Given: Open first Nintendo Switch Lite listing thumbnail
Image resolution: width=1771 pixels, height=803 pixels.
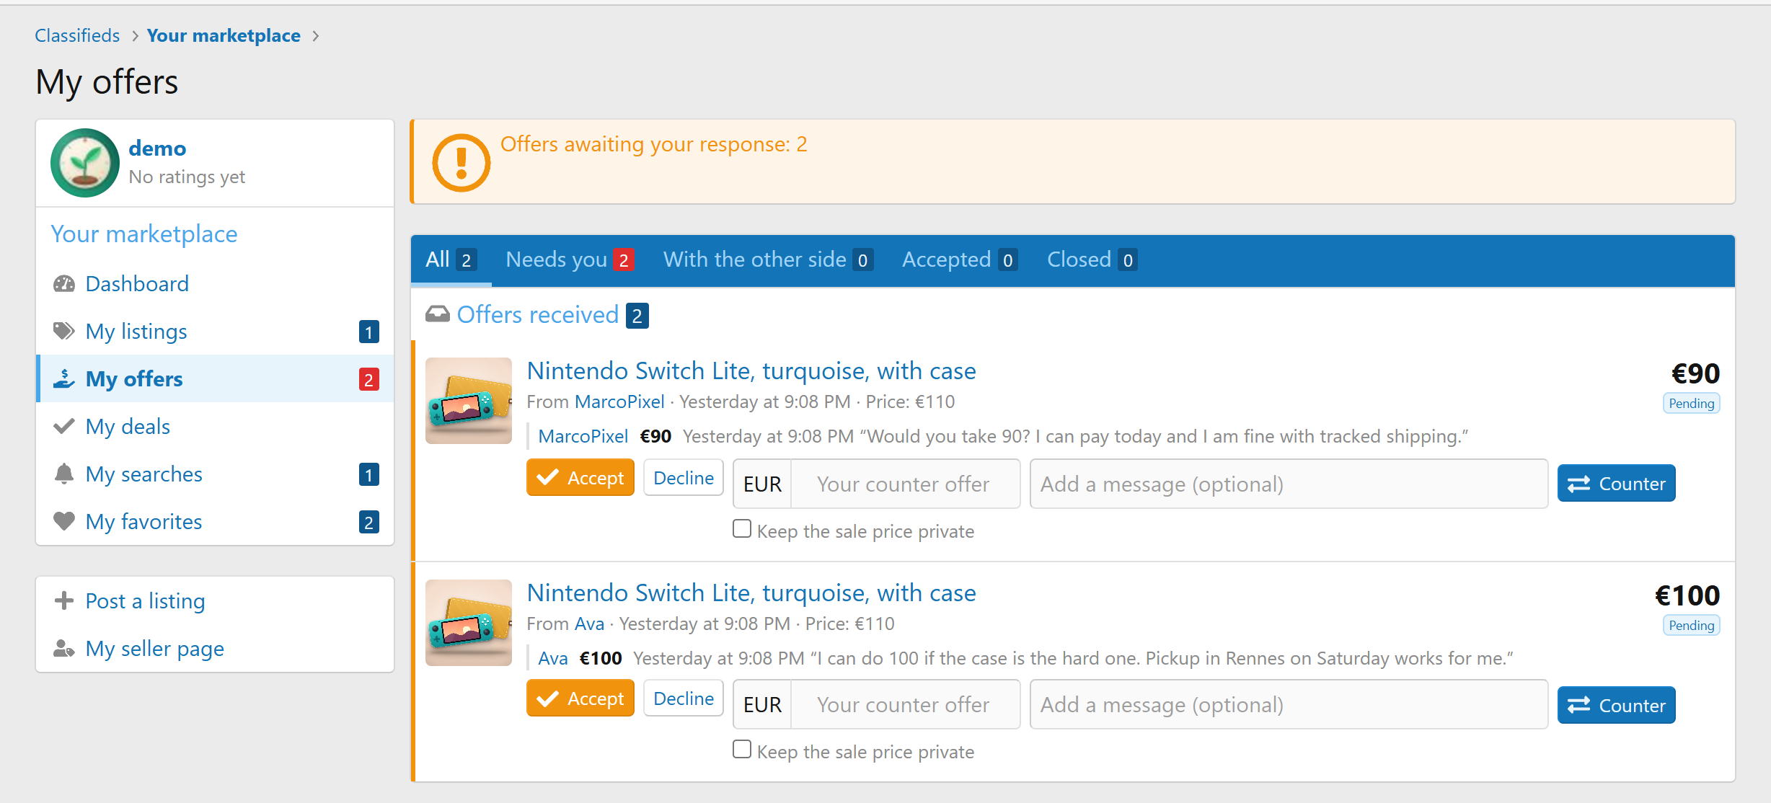Looking at the screenshot, I should [x=469, y=401].
